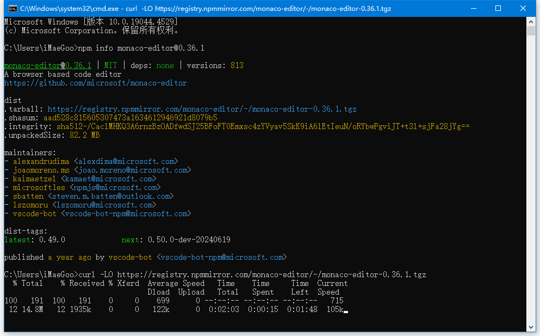
Task: Click the 'Current' speed column header
Action: click(x=332, y=283)
